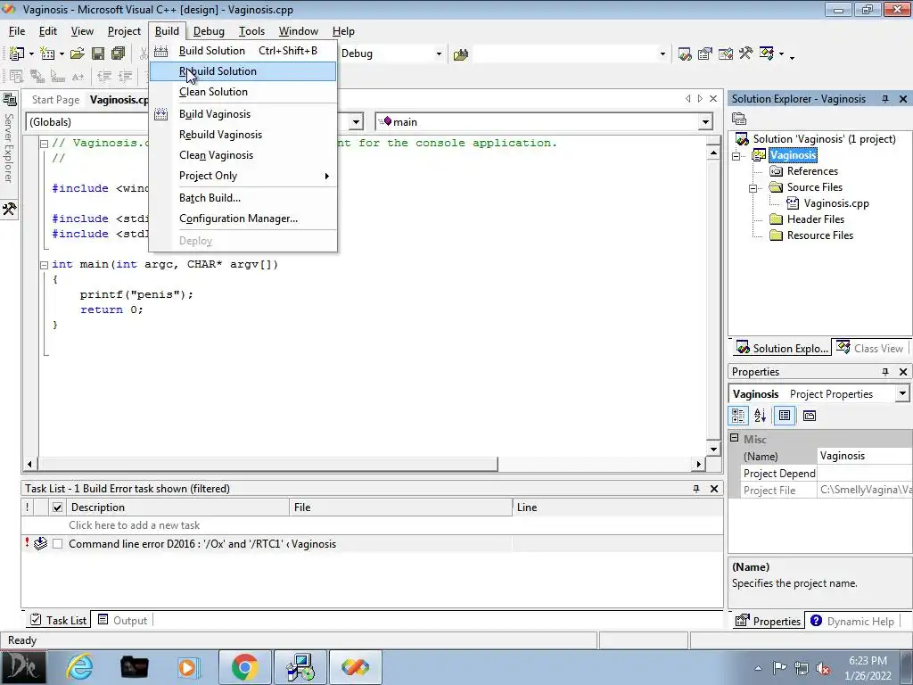The height and width of the screenshot is (685, 913).
Task: Check the Command line error D2016 task checkbox
Action: (57, 543)
